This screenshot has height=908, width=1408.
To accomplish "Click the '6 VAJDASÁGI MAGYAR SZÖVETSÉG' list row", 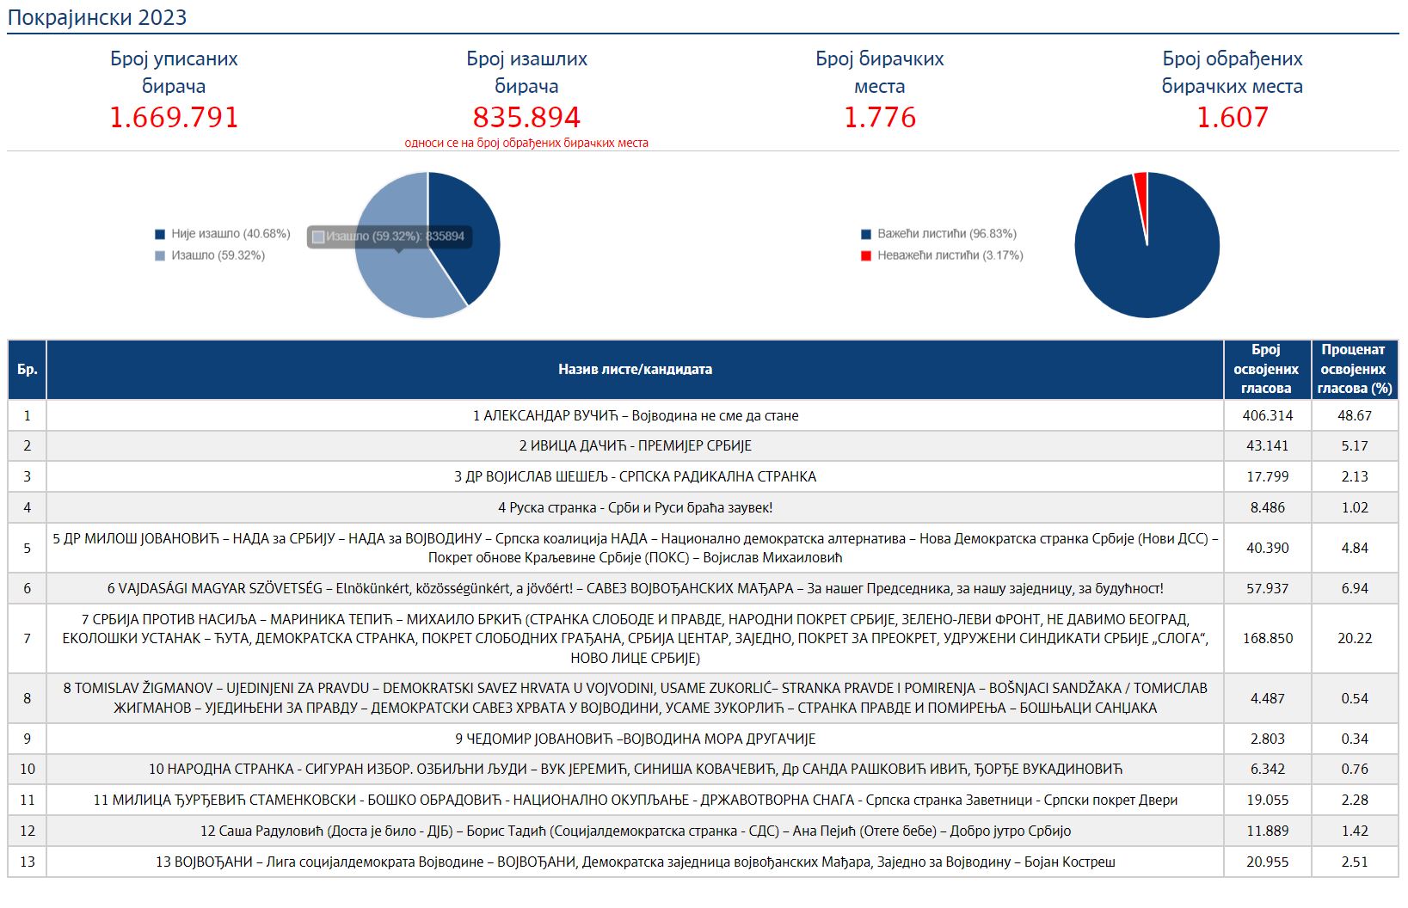I will pyautogui.click(x=635, y=589).
